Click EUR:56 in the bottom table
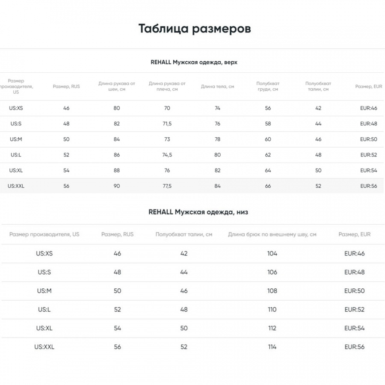The width and height of the screenshot is (385, 385). (354, 347)
